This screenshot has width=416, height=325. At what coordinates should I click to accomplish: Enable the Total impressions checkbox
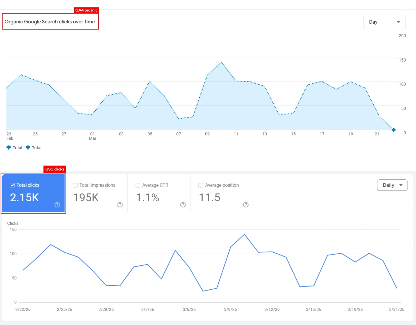point(75,185)
